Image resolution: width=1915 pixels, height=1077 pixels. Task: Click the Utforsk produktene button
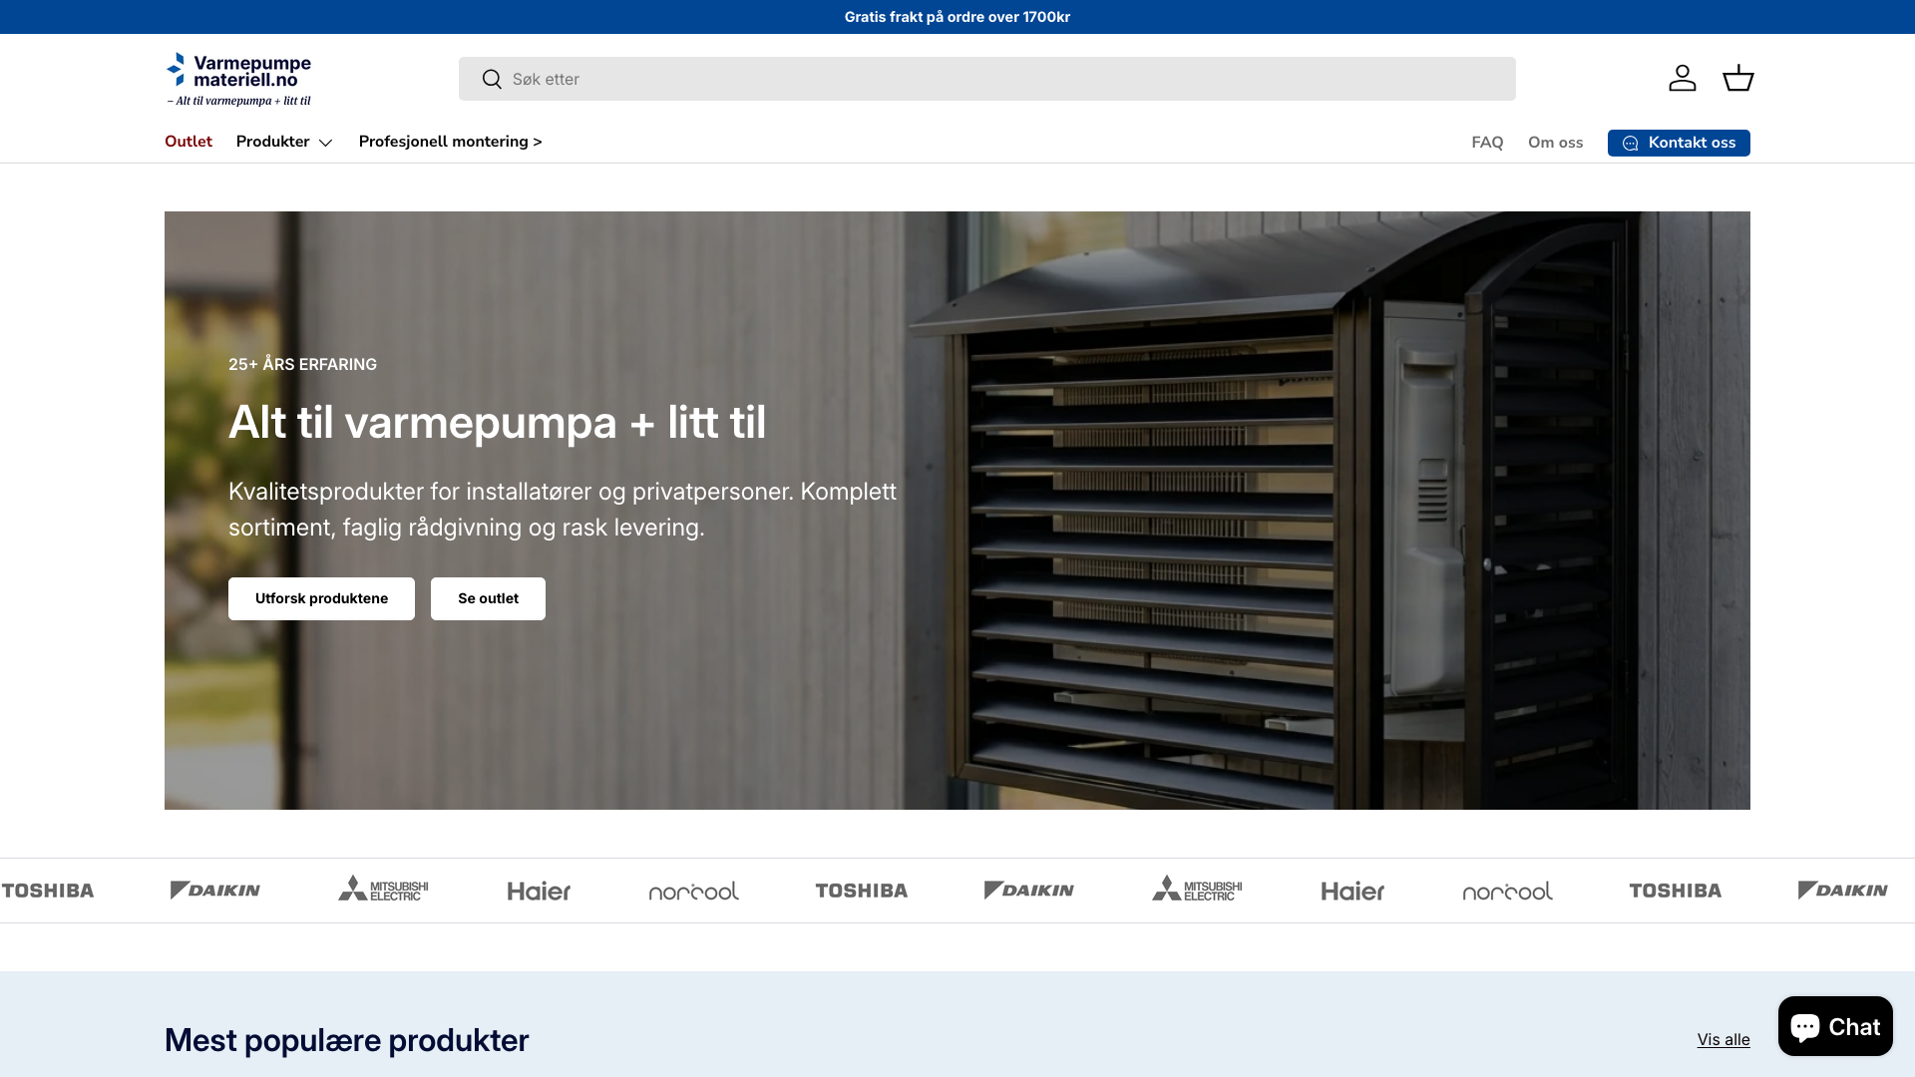321,598
